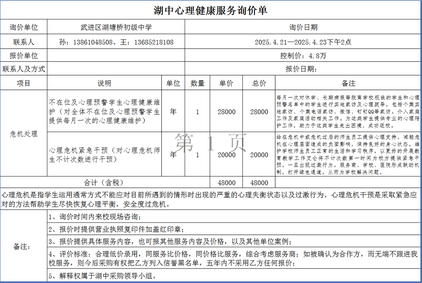
Task: Select the 询价单位 label cell
Action: point(23,27)
